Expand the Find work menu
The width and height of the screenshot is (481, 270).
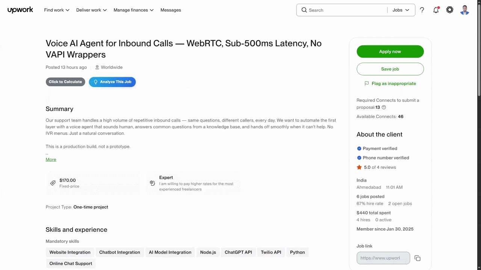(57, 10)
